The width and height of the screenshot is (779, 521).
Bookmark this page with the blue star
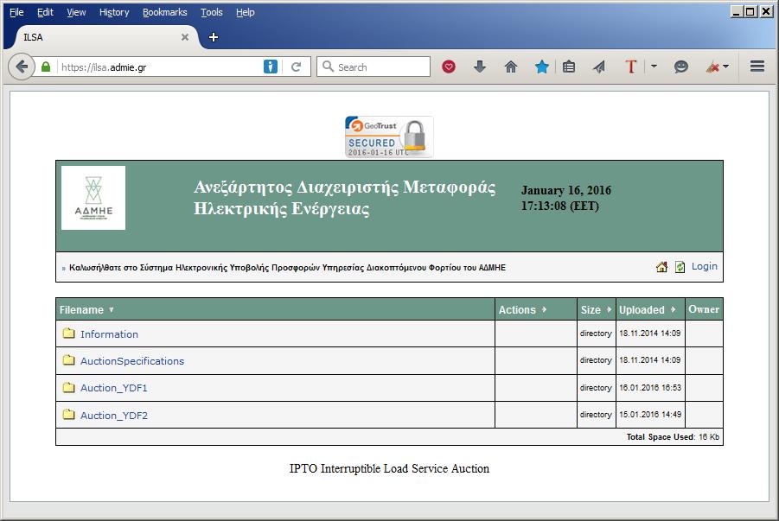click(x=541, y=67)
